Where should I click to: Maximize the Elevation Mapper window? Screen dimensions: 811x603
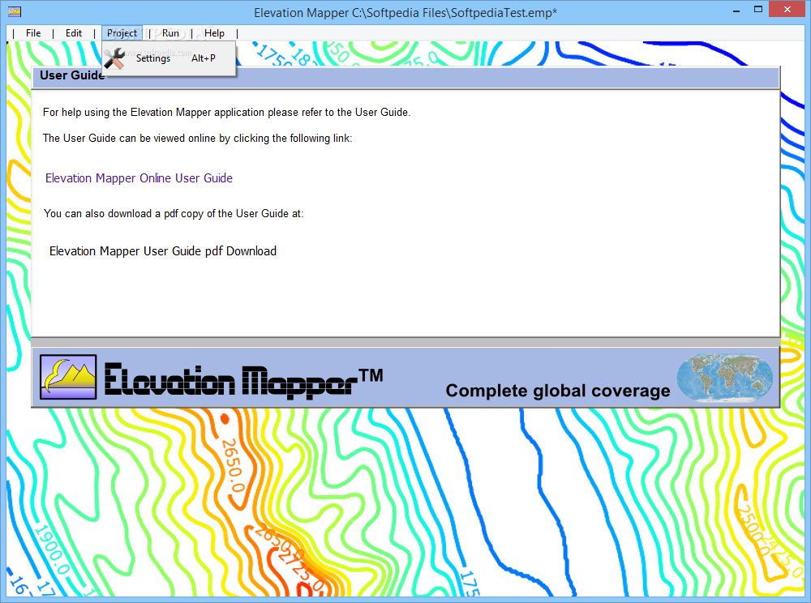click(758, 9)
